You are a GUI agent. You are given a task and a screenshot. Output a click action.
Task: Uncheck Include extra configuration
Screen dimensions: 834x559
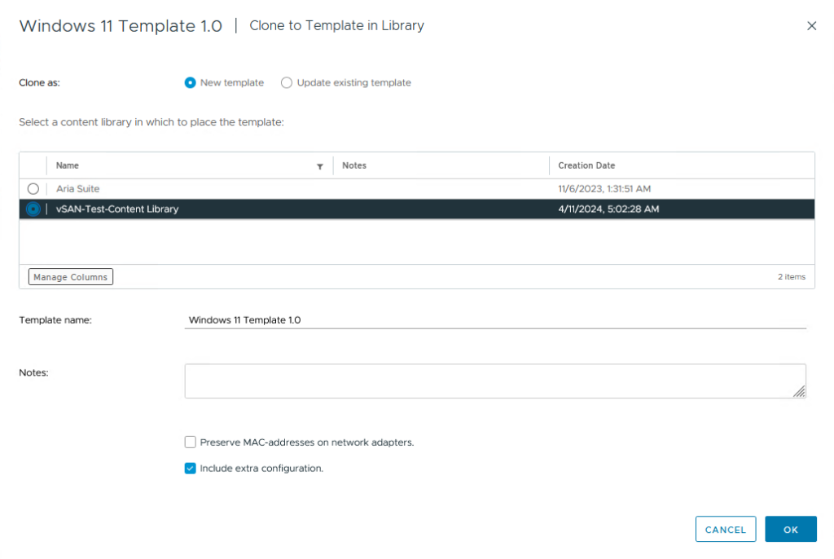[191, 469]
